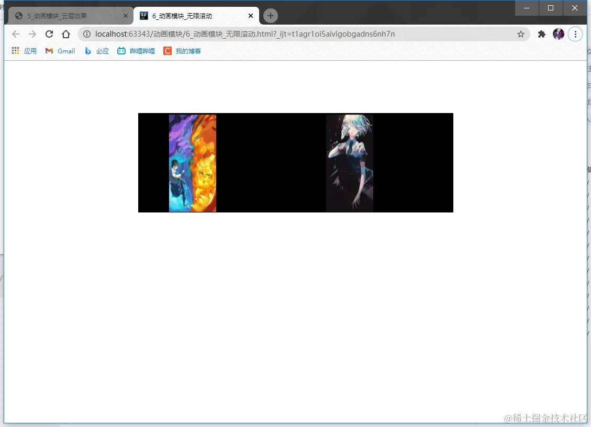Switch to the 5_动画模块_云层效果 tab
Image resolution: width=591 pixels, height=427 pixels.
(68, 16)
